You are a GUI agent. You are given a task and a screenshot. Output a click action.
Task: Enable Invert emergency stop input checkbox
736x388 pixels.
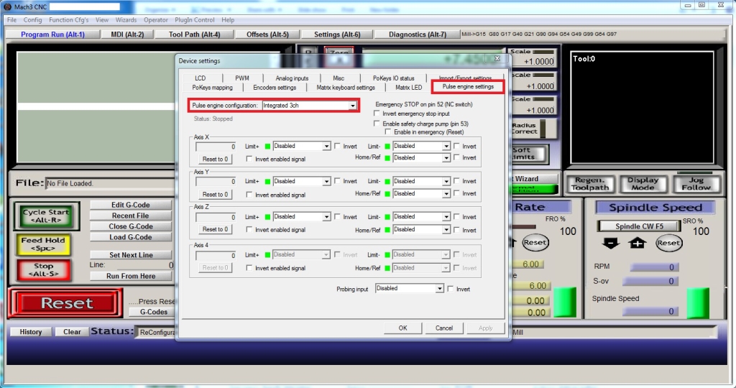[378, 114]
